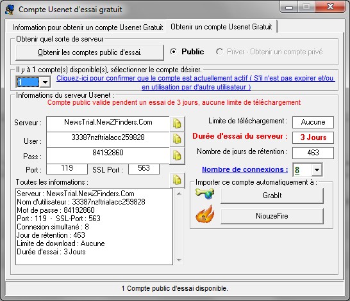This screenshot has width=350, height=301.
Task: Import the account into GrabIt
Action: click(x=272, y=196)
